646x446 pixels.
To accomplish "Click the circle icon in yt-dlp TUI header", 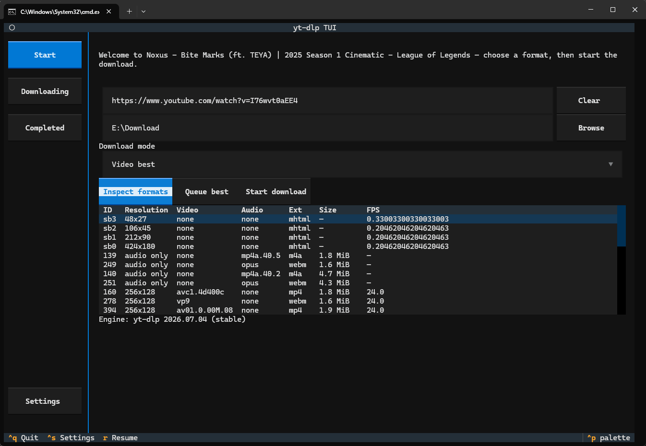I will 12,28.
